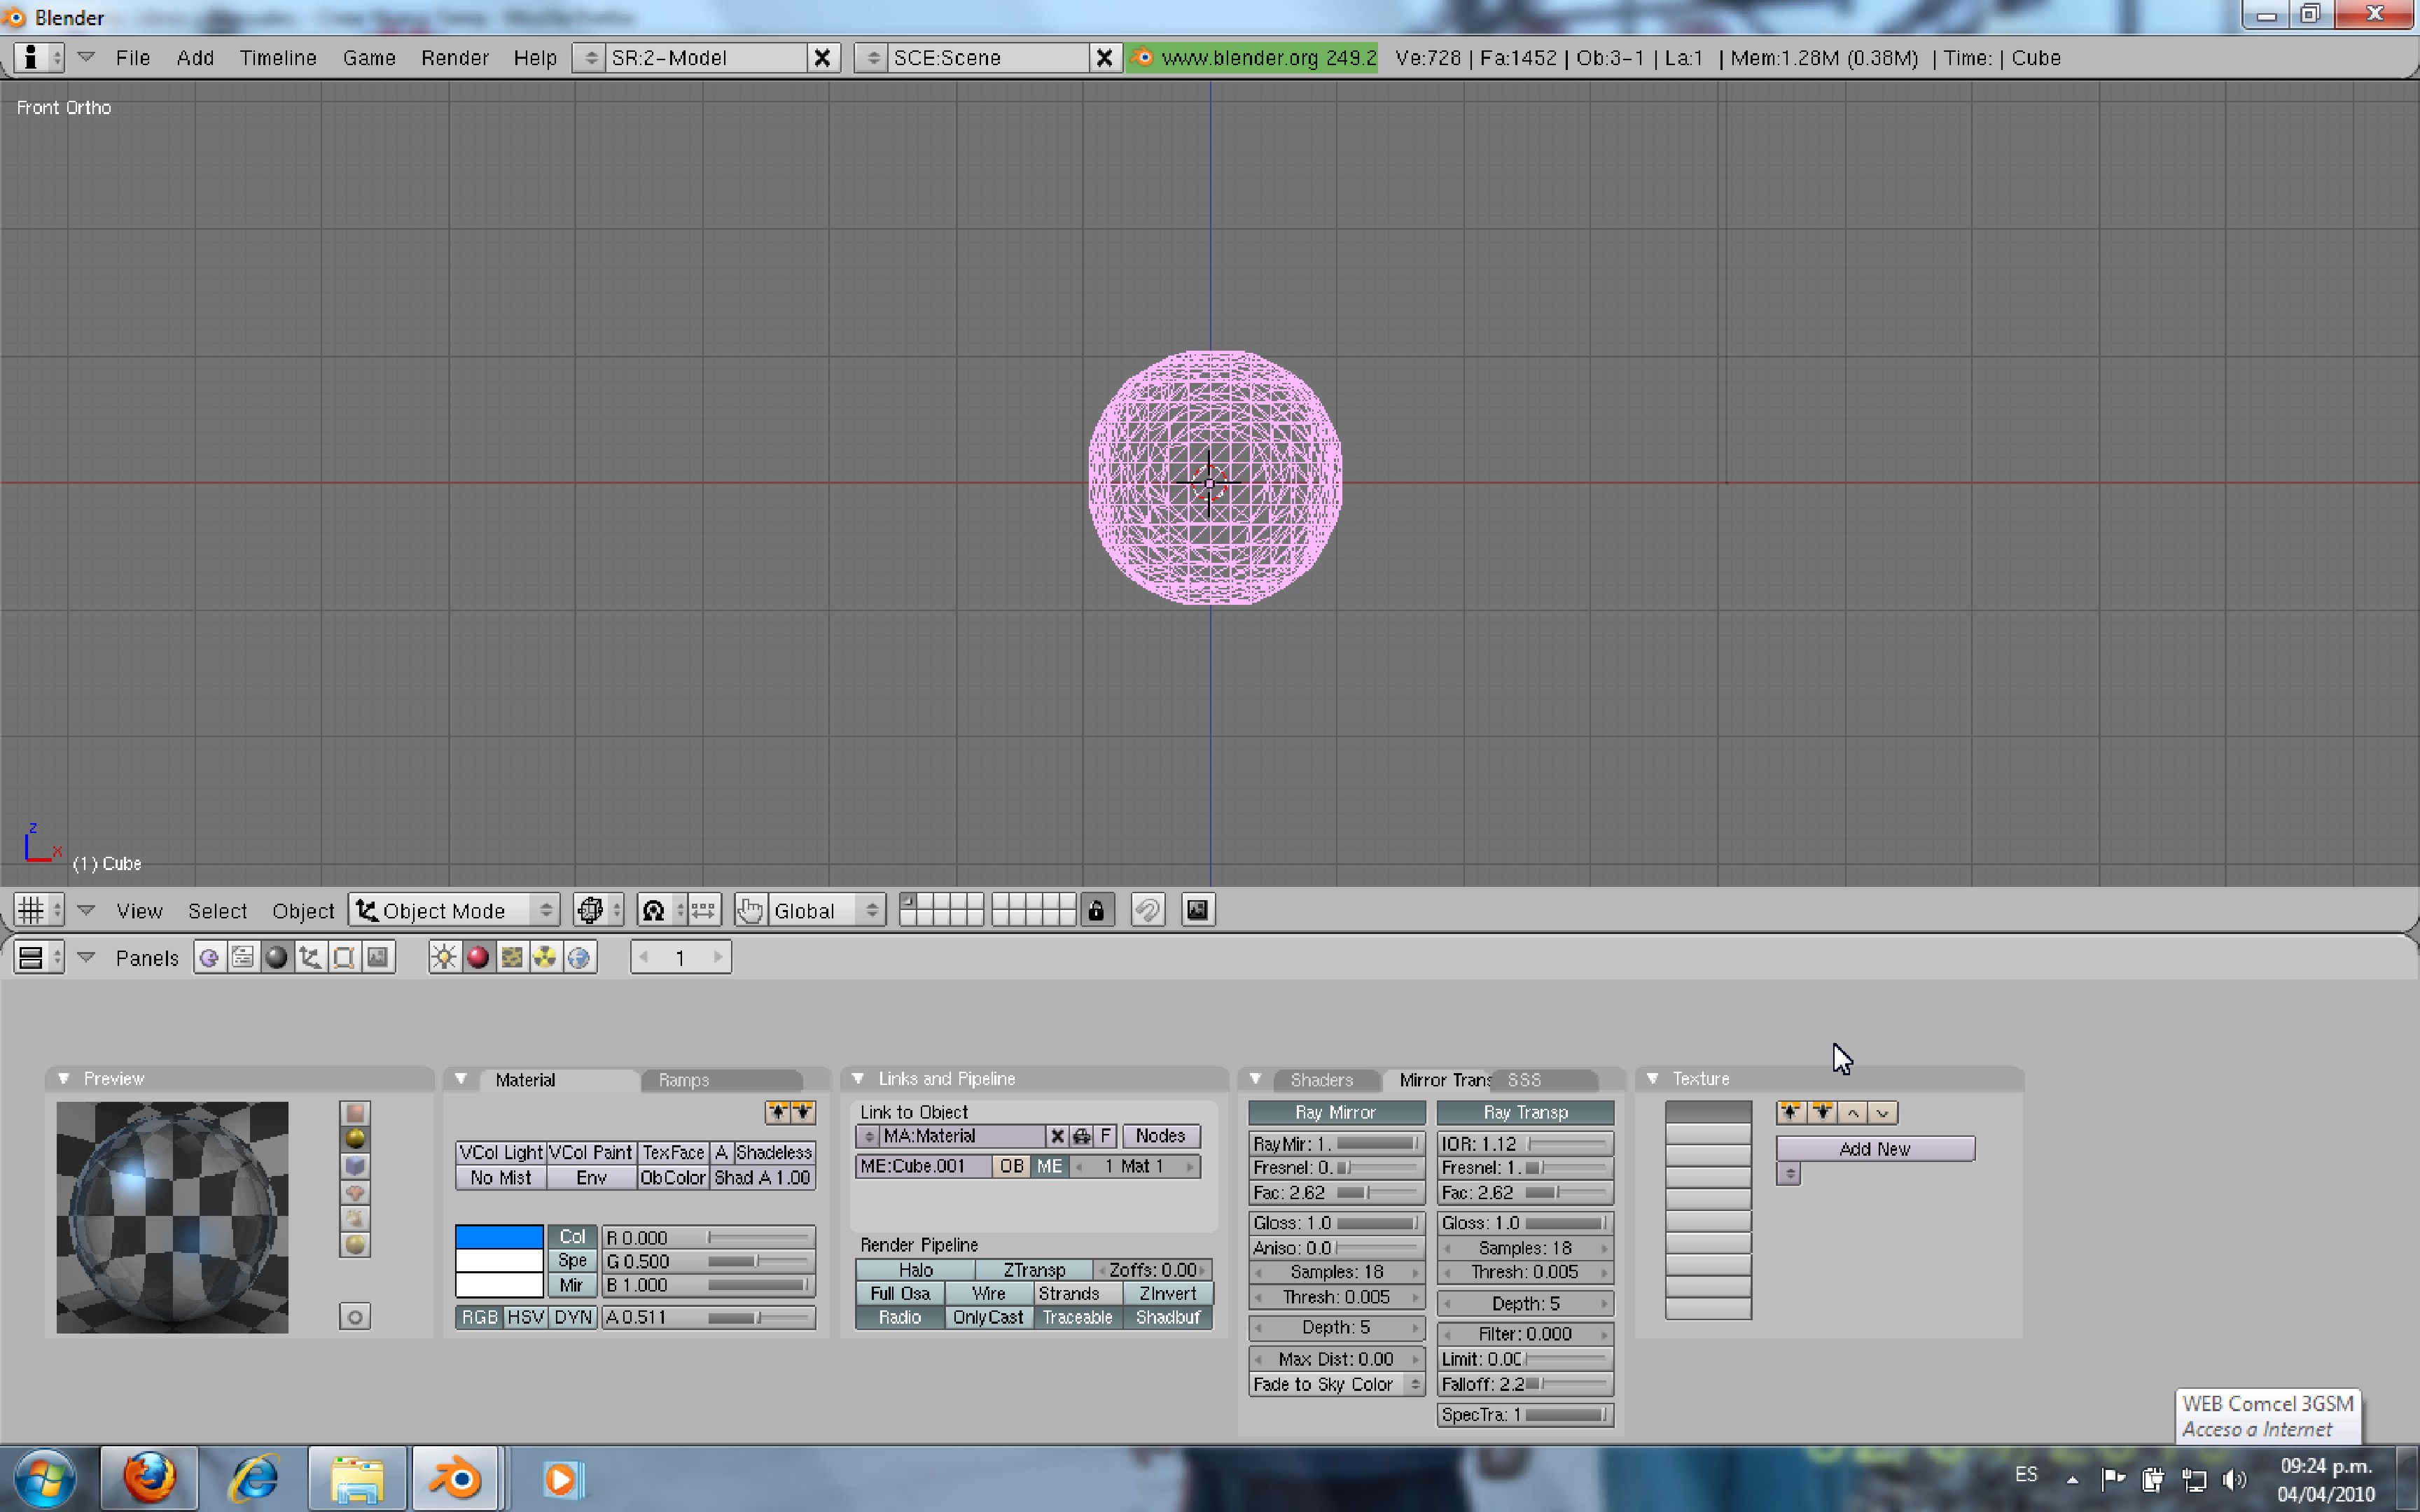This screenshot has width=2420, height=1512.
Task: Open the Logic (game) panels context
Action: point(209,958)
